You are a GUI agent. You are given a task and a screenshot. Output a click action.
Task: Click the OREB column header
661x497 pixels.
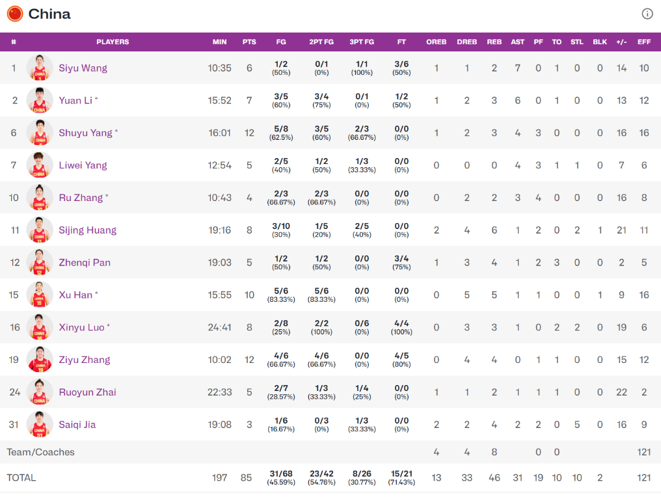[x=437, y=42]
